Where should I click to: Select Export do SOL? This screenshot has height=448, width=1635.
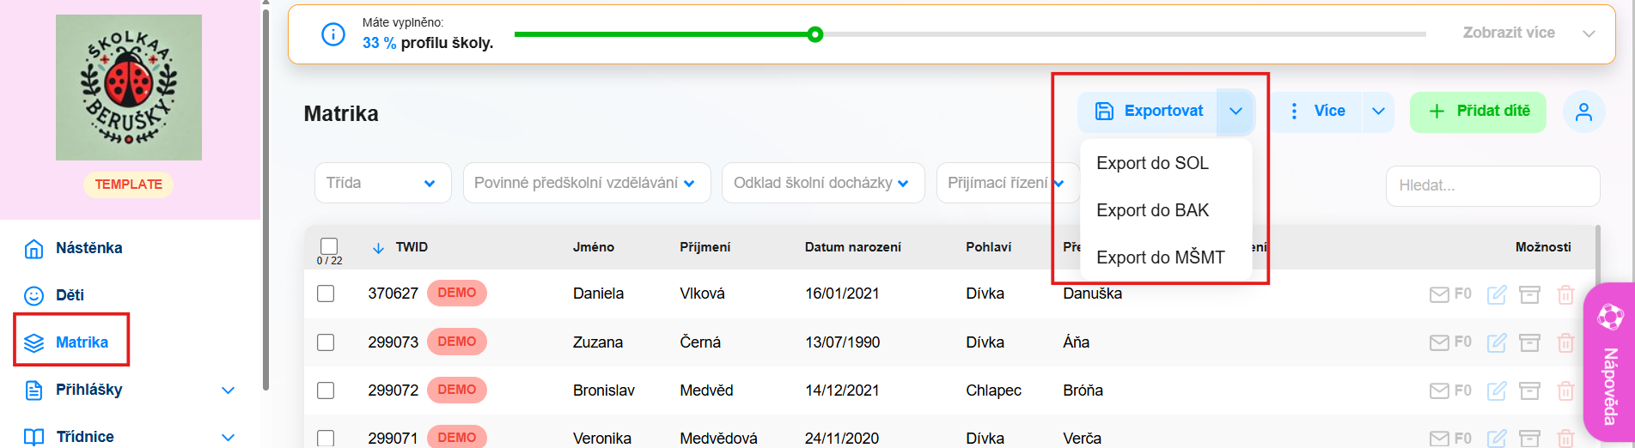pyautogui.click(x=1152, y=163)
